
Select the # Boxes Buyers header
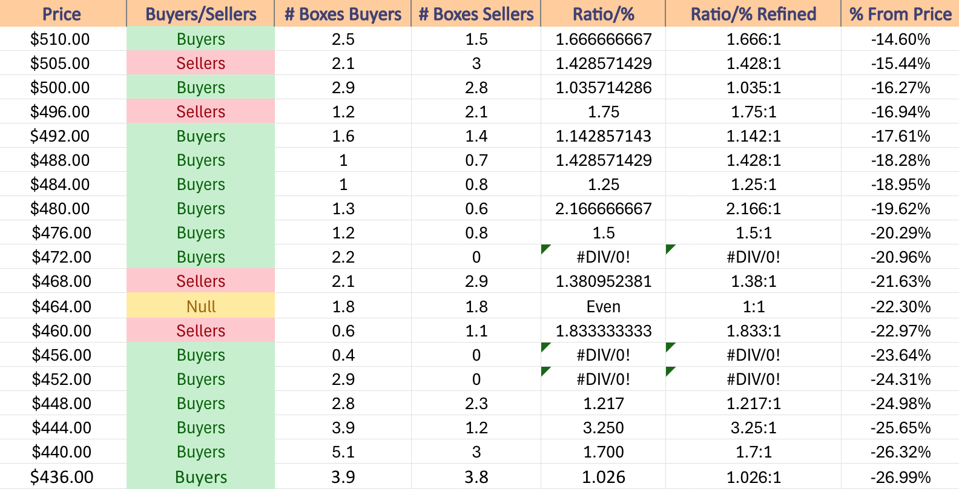pyautogui.click(x=343, y=13)
